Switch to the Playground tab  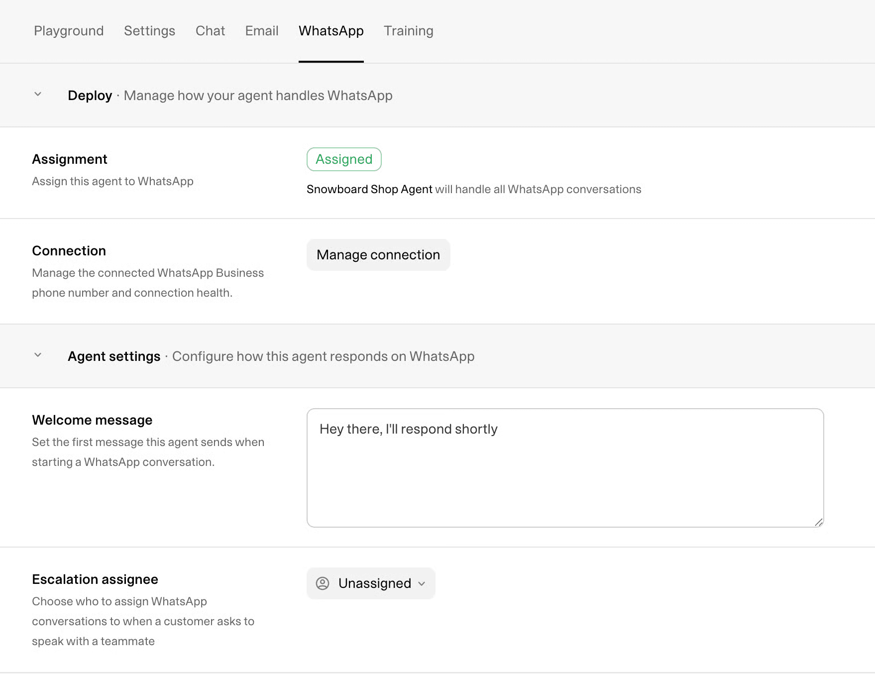(69, 31)
